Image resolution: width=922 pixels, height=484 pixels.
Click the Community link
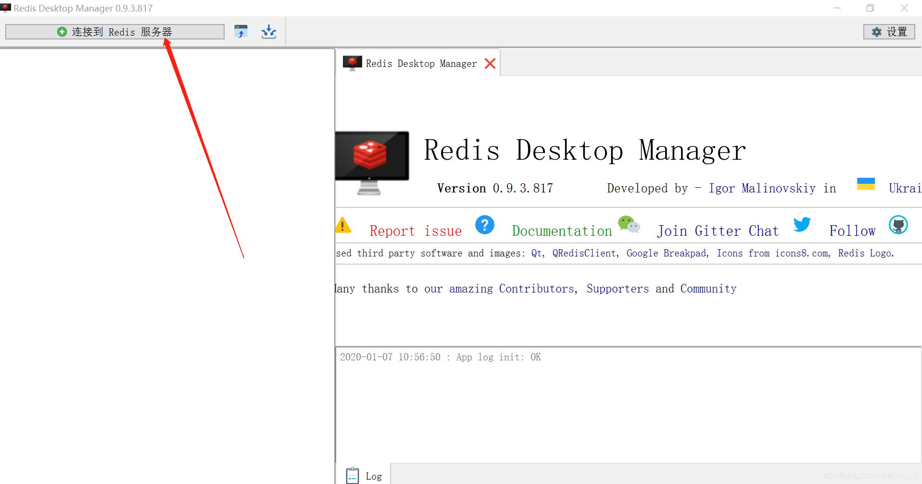coord(708,289)
